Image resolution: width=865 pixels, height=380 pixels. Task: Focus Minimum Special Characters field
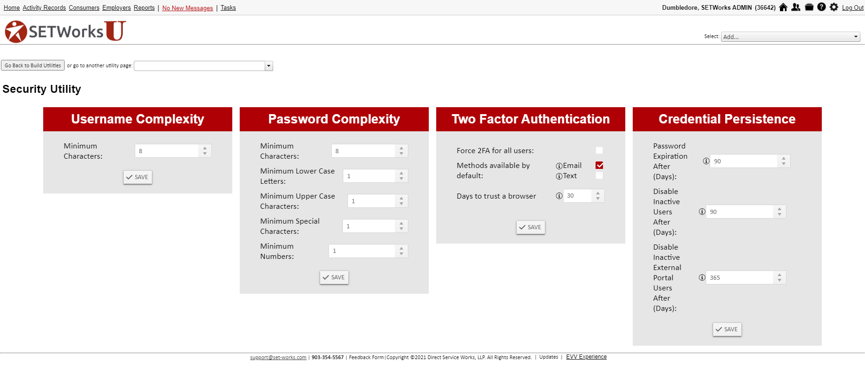[369, 226]
